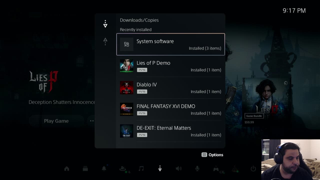Click FINAL FANTASY XVI DEMO thumbnail
Screen dimensions: 320x180
pyautogui.click(x=126, y=109)
